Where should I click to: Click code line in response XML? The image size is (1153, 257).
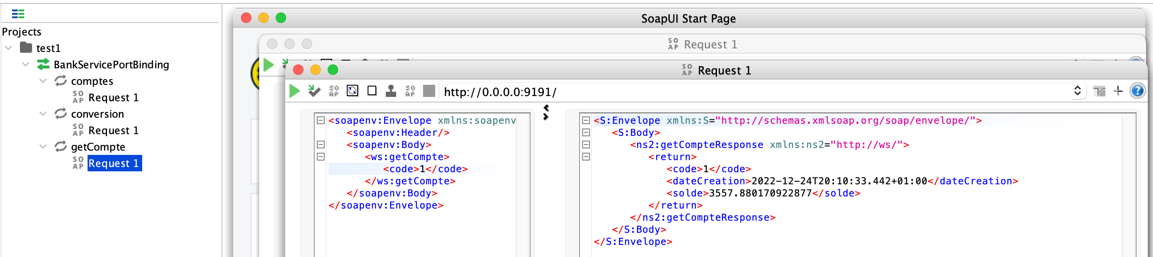[709, 169]
